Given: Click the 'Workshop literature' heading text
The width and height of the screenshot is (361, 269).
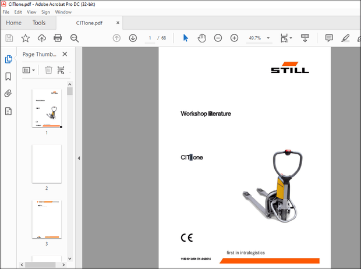Looking at the screenshot, I should (206, 114).
